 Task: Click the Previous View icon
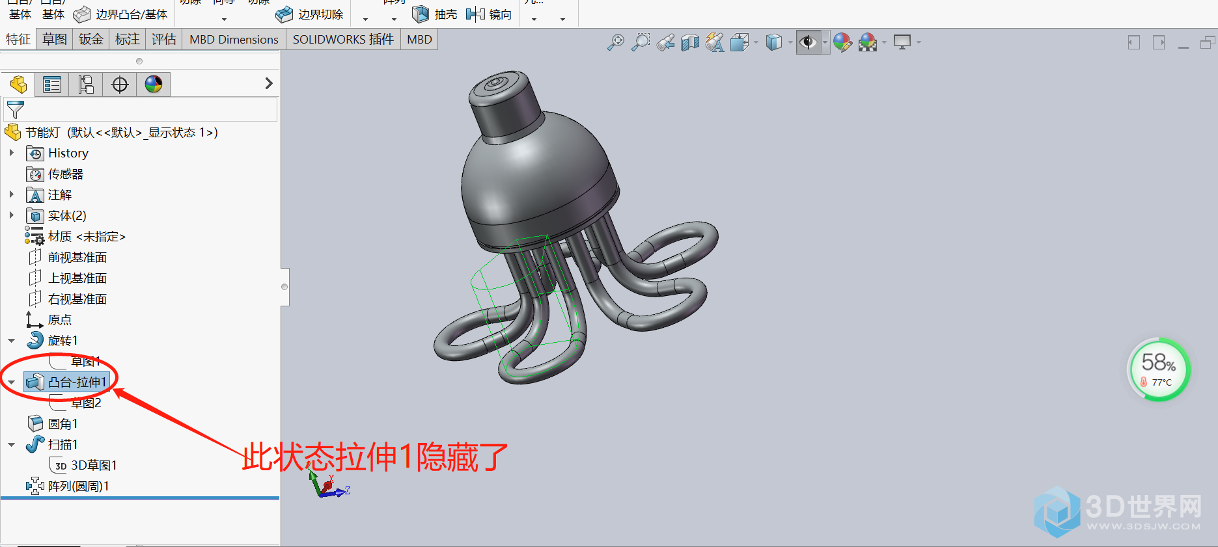pyautogui.click(x=665, y=43)
